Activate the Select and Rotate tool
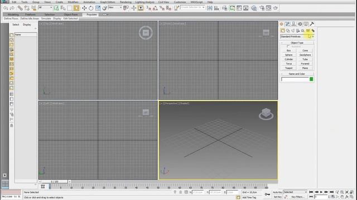Image resolution: width=357 pixels, height=200 pixels. 91,8
